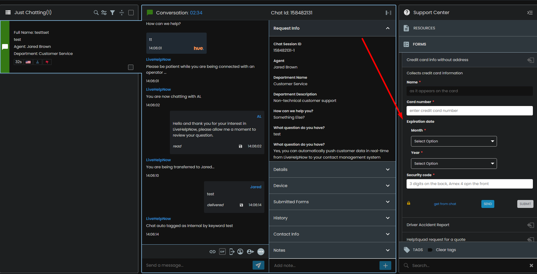Open the GIF picker
The height and width of the screenshot is (274, 537).
(222, 252)
